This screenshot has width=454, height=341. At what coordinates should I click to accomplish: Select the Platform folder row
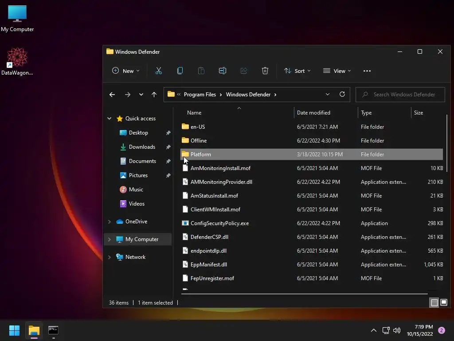[x=312, y=154]
